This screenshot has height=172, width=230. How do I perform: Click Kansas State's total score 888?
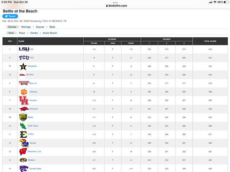[x=210, y=169]
